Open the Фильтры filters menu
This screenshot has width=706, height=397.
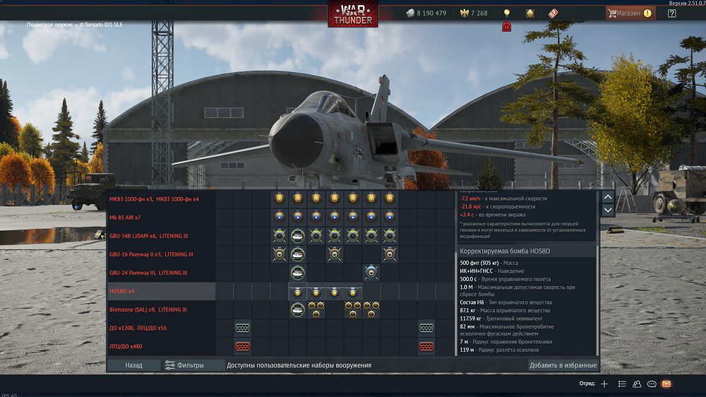click(185, 365)
